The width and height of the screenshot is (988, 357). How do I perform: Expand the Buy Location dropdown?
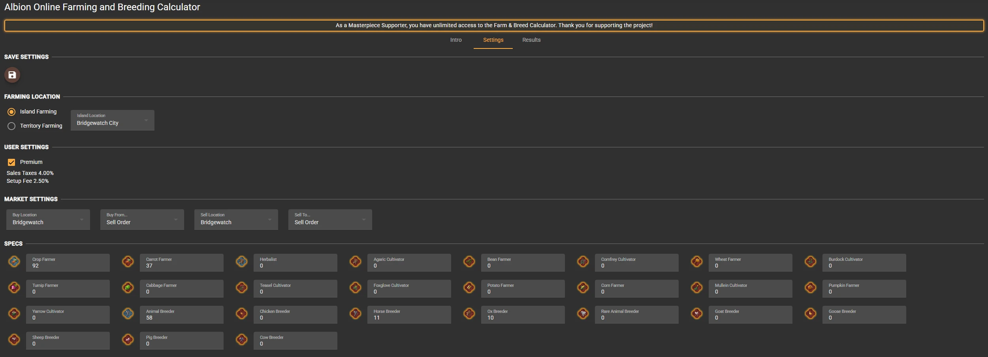tap(48, 219)
